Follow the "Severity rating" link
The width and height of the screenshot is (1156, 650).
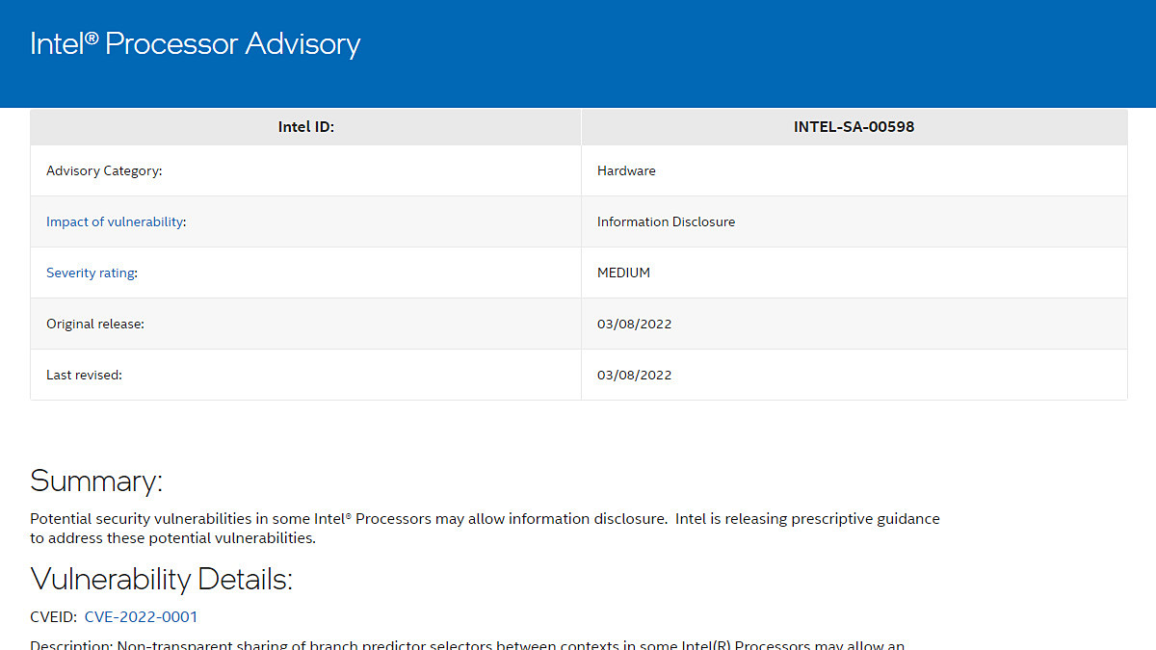pyautogui.click(x=91, y=273)
